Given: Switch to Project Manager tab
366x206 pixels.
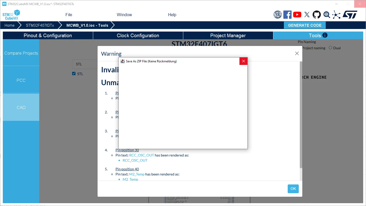Looking at the screenshot, I should [x=228, y=35].
